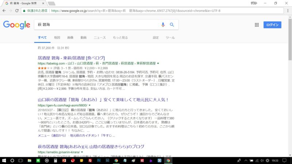Open the ツール options
Image resolution: width=292 pixels, height=164 pixels.
(x=170, y=38)
